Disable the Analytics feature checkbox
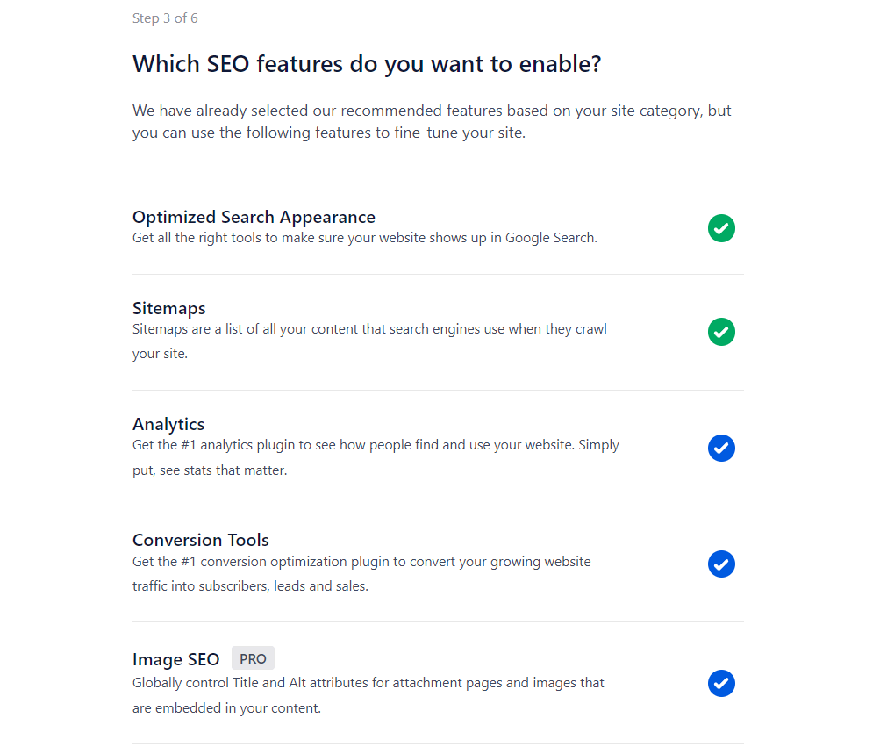Viewport: 880px width, 747px height. (x=721, y=448)
